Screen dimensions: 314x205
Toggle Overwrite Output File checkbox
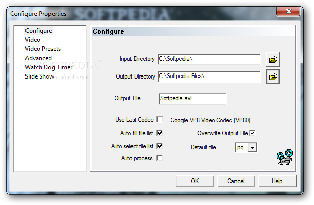252,133
